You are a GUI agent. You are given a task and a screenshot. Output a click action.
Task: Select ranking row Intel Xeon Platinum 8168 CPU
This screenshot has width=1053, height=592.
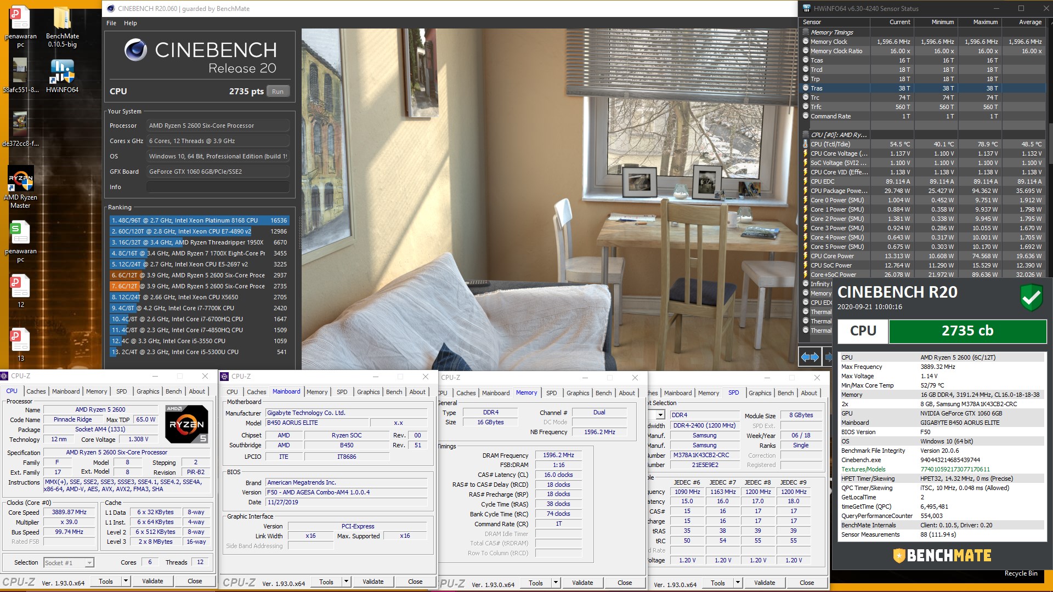199,220
